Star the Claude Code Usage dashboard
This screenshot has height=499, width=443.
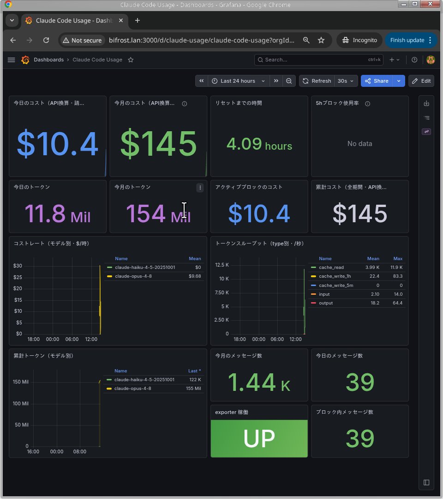[x=131, y=60]
